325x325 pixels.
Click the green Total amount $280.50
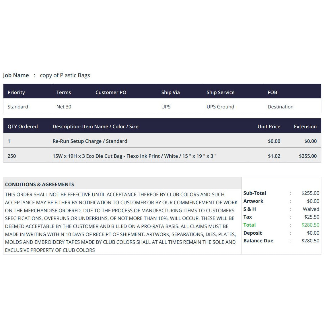coord(310,225)
